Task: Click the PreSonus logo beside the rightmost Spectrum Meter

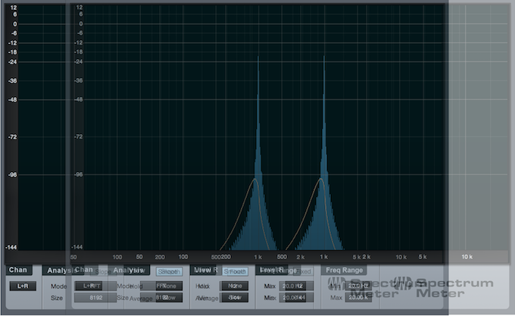Action: (403, 283)
